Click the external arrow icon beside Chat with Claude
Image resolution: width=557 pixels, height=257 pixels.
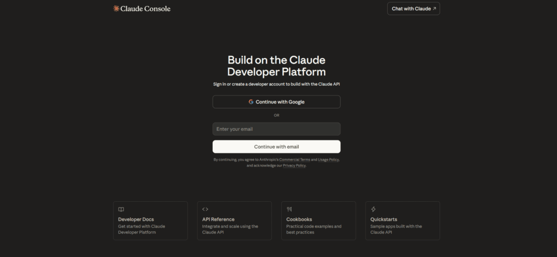click(x=434, y=9)
